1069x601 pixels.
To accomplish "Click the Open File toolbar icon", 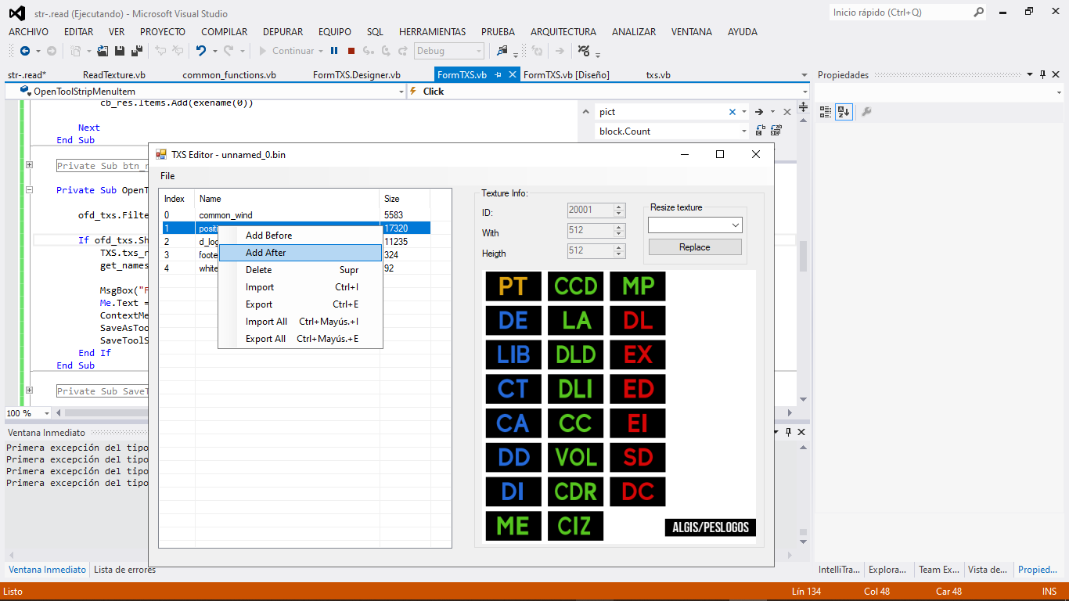I will tap(103, 51).
